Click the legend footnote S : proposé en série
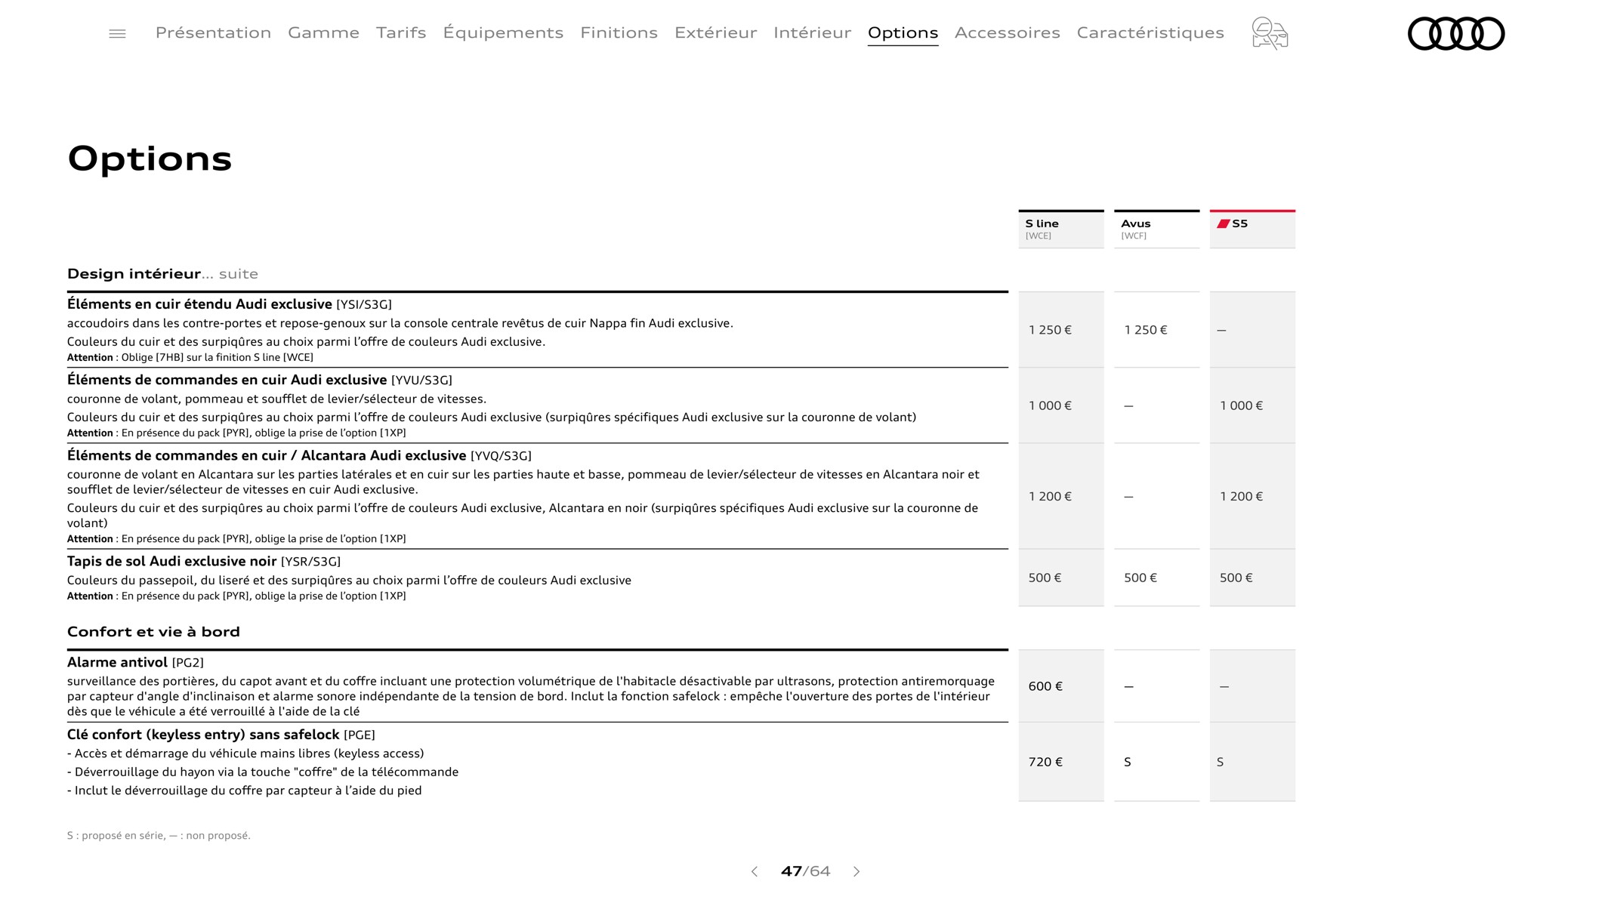Screen dimensions: 1611x906 [159, 835]
